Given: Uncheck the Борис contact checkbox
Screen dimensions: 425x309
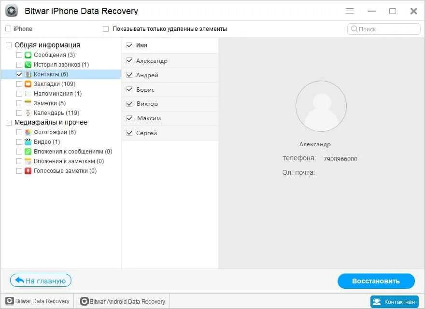Looking at the screenshot, I should click(129, 89).
